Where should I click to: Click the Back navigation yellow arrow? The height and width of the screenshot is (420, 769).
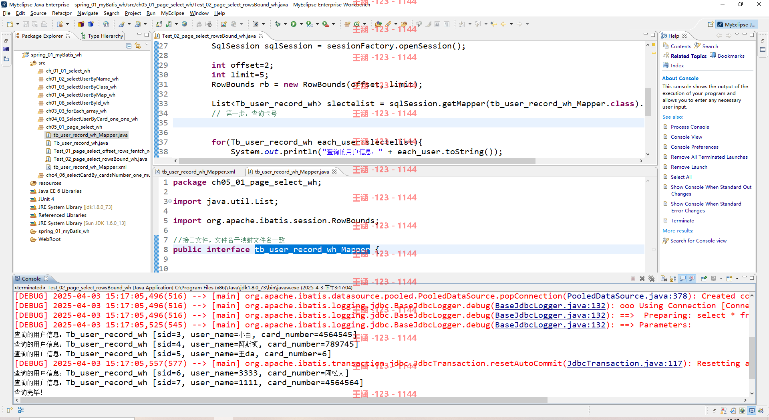point(503,24)
